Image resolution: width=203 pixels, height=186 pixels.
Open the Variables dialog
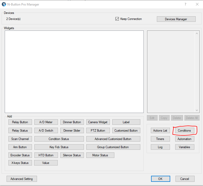point(185,147)
